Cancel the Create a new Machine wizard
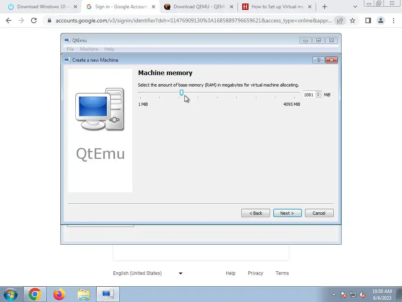 click(319, 213)
